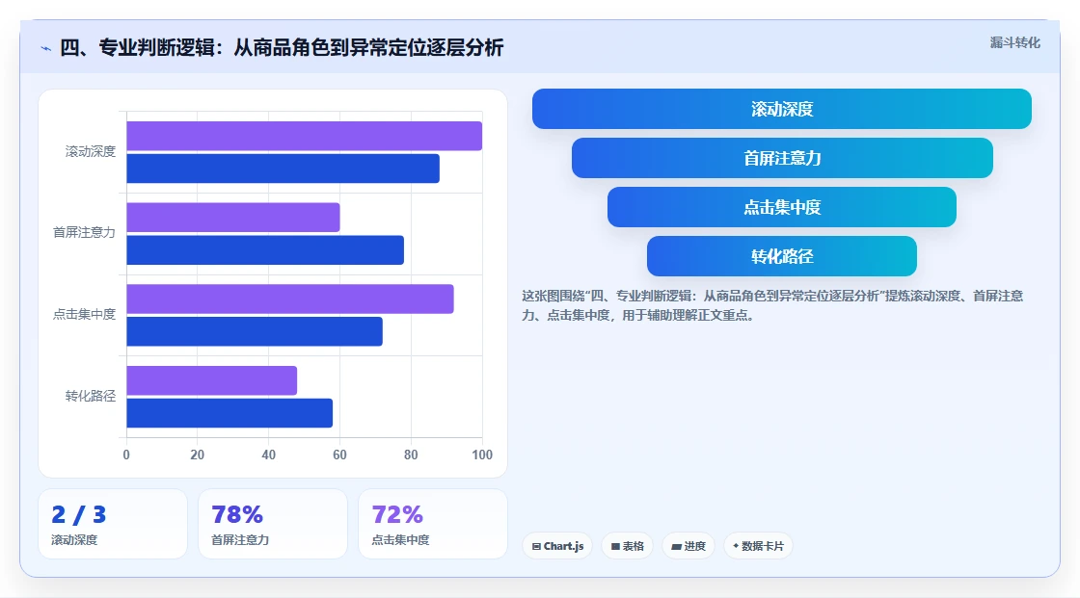Click the 滚动深度 chart axis label
1080x598 pixels.
click(x=91, y=151)
